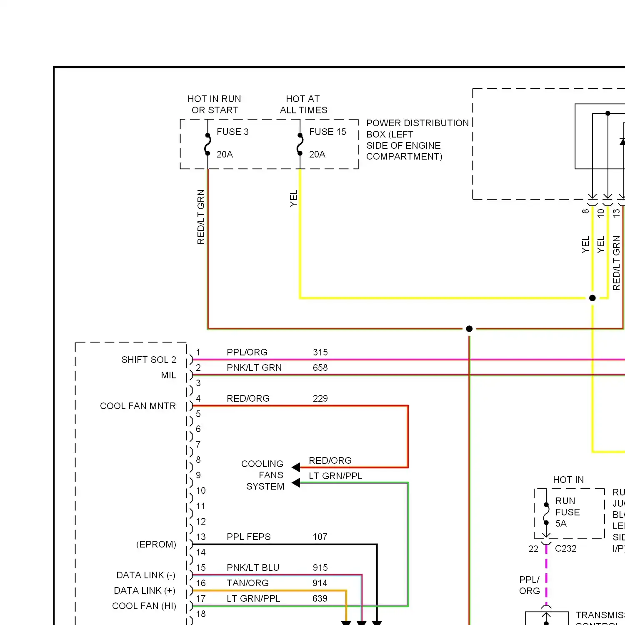Click the vertical YEL label below Fuse 15
The width and height of the screenshot is (625, 625).
point(294,198)
